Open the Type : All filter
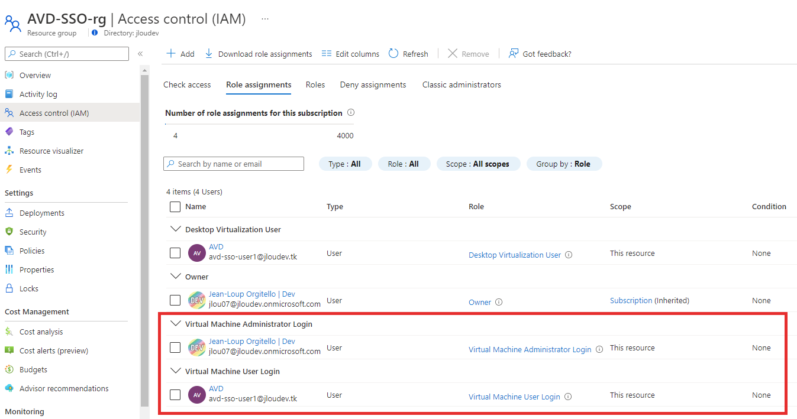 pyautogui.click(x=345, y=164)
